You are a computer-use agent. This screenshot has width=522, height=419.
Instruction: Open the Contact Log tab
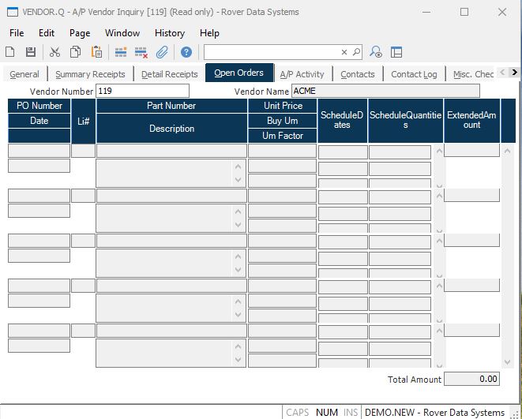(x=414, y=74)
